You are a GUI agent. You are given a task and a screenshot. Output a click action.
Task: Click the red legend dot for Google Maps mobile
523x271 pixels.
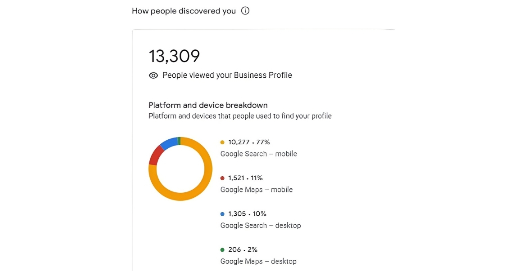tap(222, 178)
